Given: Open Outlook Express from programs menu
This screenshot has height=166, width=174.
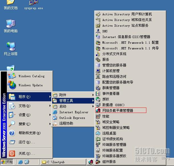Looking at the screenshot, I should (73, 118).
